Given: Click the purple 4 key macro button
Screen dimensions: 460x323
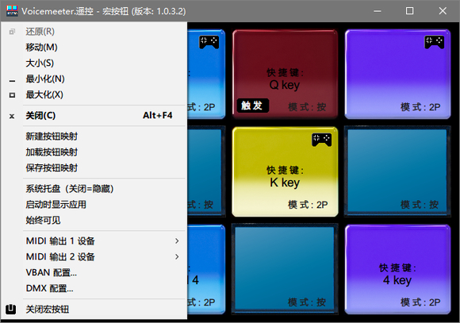Looking at the screenshot, I should pos(397,269).
